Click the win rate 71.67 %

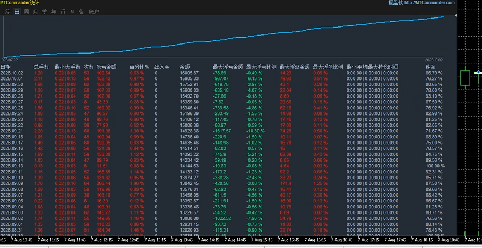coord(434,131)
